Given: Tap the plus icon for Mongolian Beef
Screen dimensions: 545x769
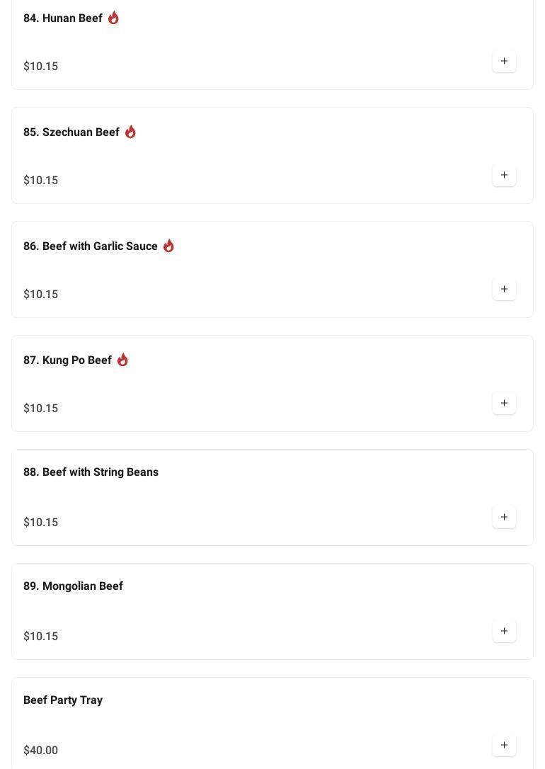Looking at the screenshot, I should click(504, 632).
